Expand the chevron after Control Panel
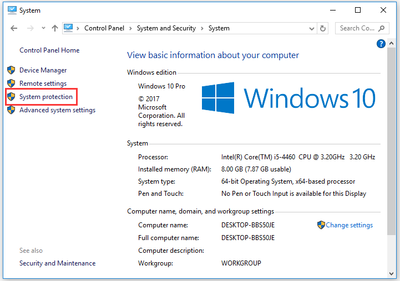 coord(130,28)
